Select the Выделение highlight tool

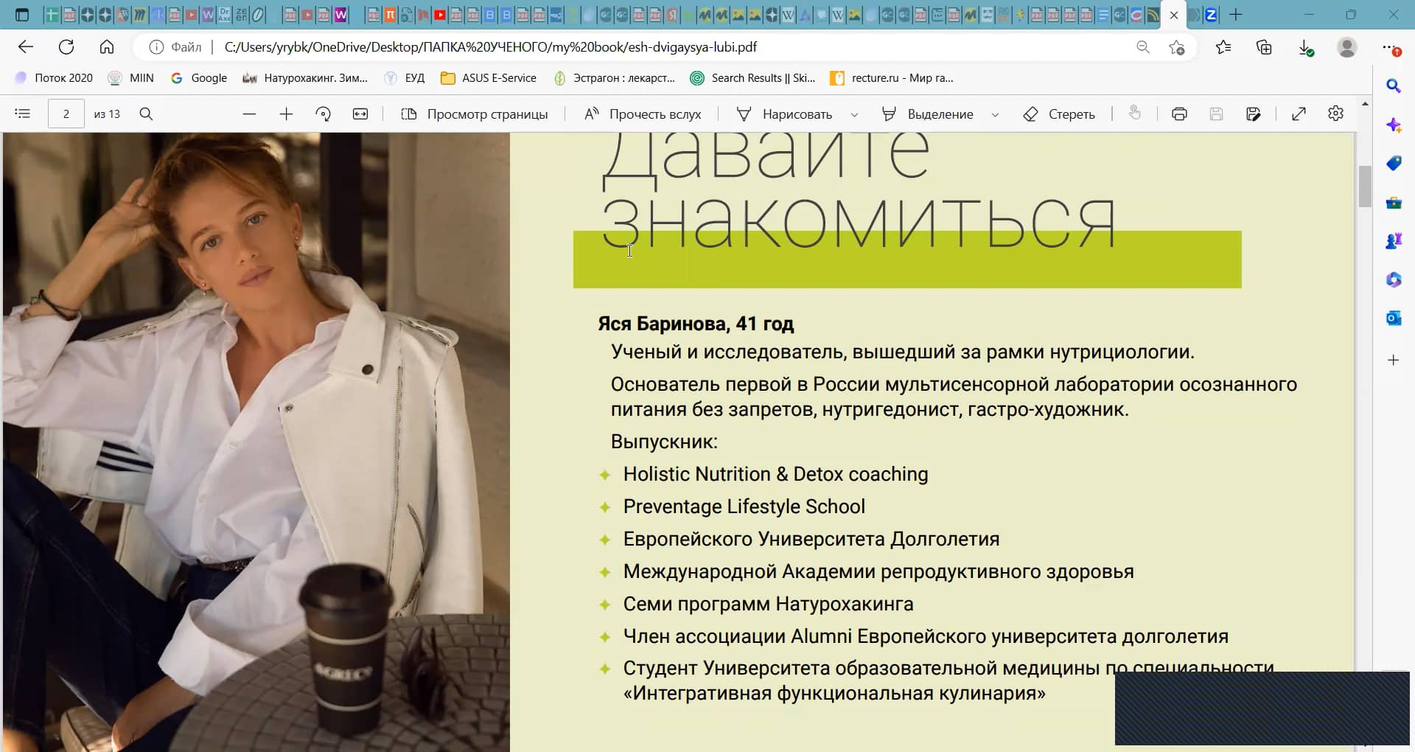click(x=927, y=114)
